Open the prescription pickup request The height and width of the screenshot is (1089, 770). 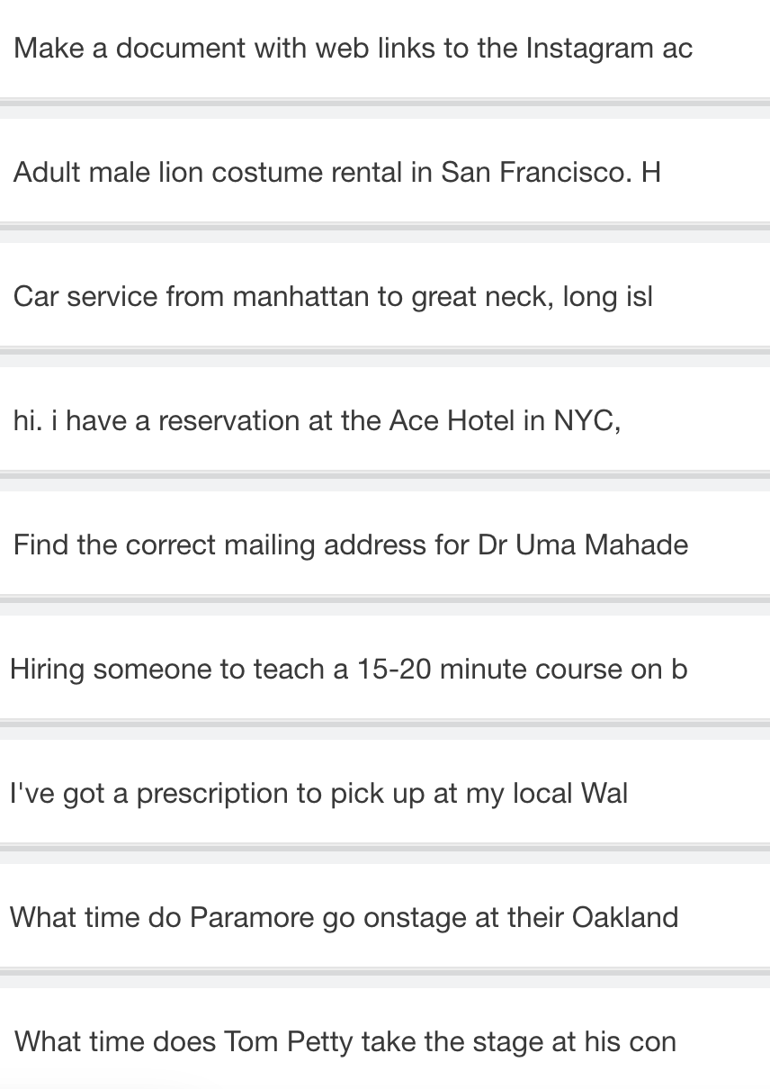[x=318, y=793]
